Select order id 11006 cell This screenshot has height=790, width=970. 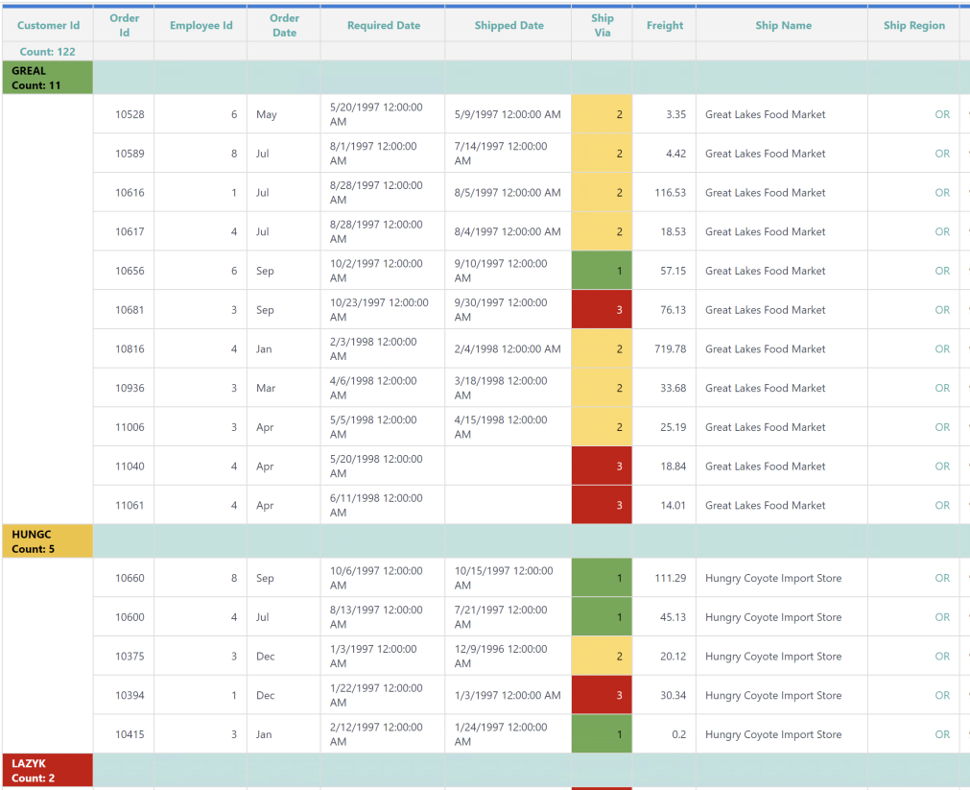124,426
